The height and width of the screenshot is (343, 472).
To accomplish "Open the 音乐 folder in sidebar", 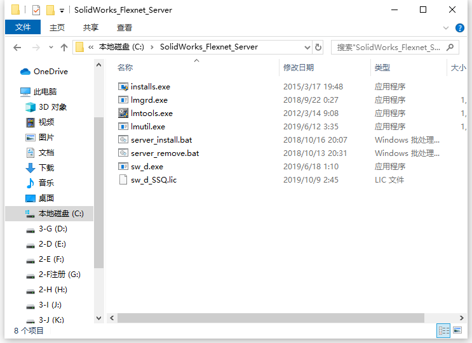I will pos(40,183).
